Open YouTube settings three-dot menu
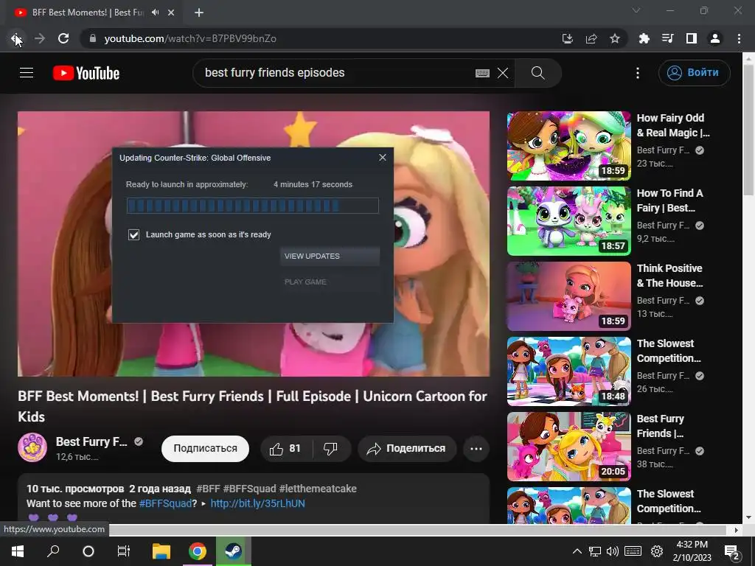755x566 pixels. (x=638, y=73)
